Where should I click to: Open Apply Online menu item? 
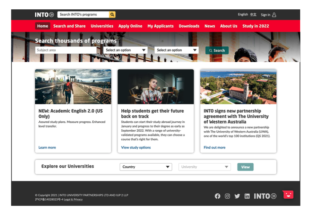[130, 26]
